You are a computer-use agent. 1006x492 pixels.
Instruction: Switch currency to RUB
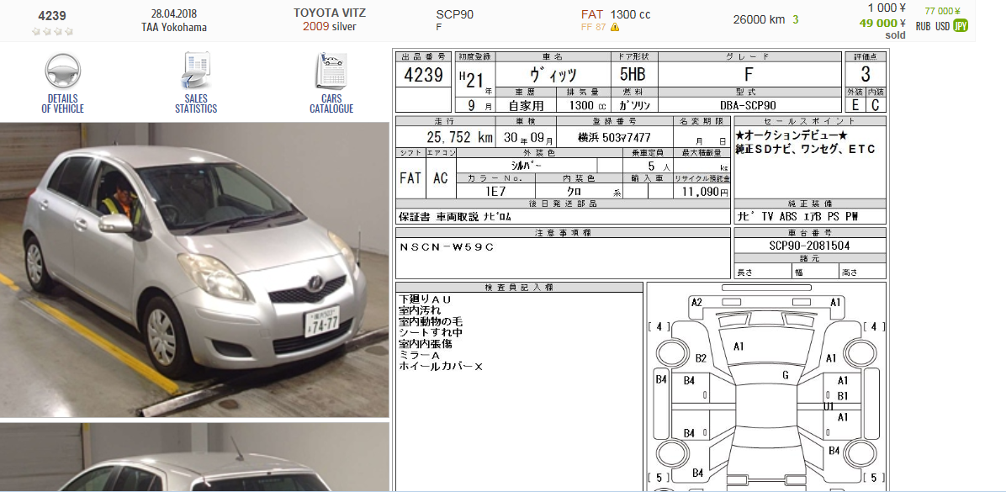coord(923,26)
